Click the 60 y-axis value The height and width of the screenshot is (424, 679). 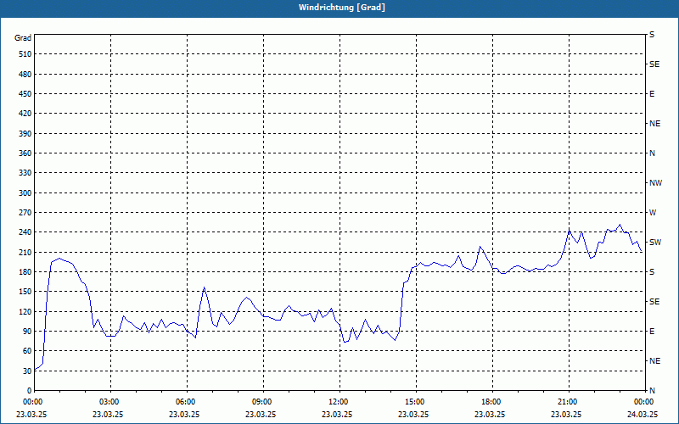coord(27,350)
